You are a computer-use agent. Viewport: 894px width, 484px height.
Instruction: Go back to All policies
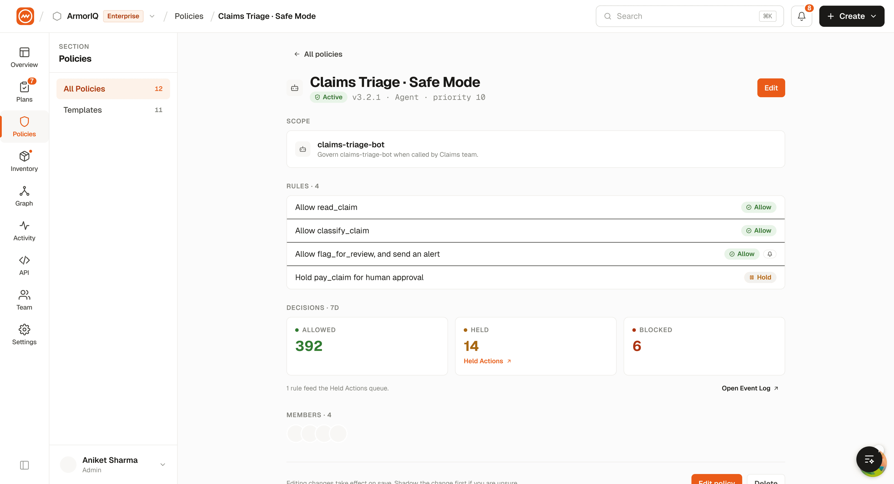coord(318,54)
